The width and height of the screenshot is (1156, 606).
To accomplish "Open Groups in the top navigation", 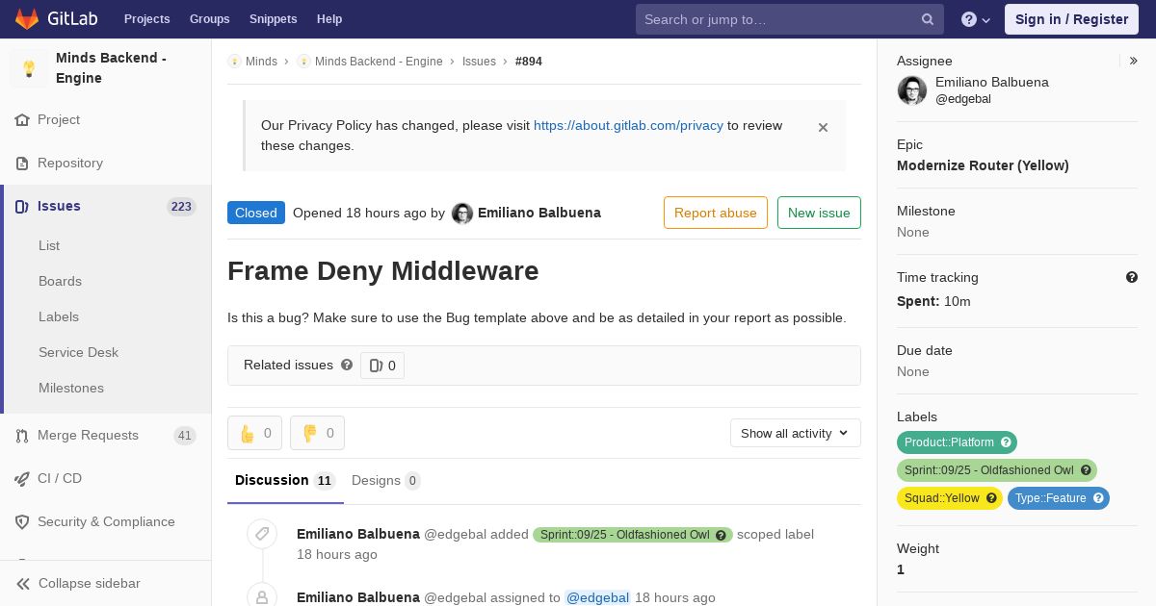I will 209,19.
